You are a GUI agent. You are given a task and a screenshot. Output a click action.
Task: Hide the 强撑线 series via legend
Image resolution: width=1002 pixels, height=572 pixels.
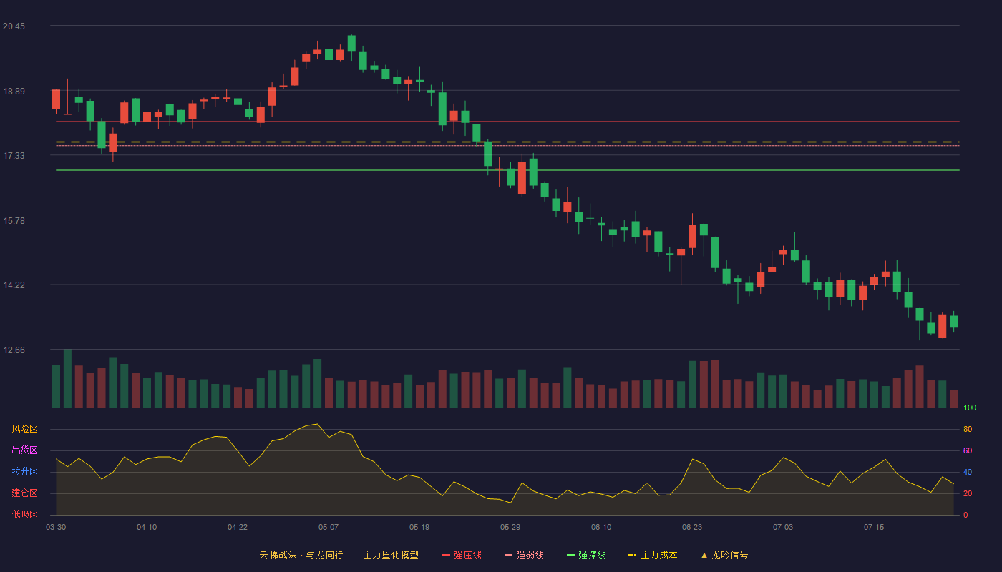586,555
